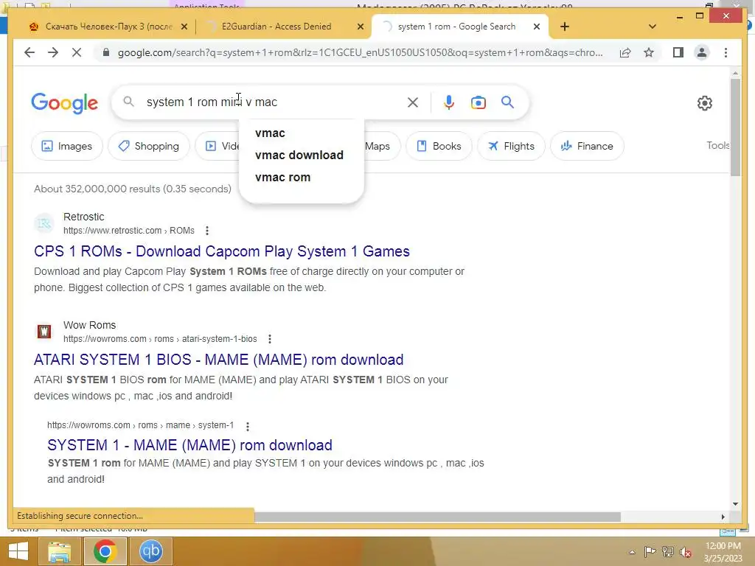Click inside the Google search input field
The image size is (755, 566).
(x=274, y=102)
